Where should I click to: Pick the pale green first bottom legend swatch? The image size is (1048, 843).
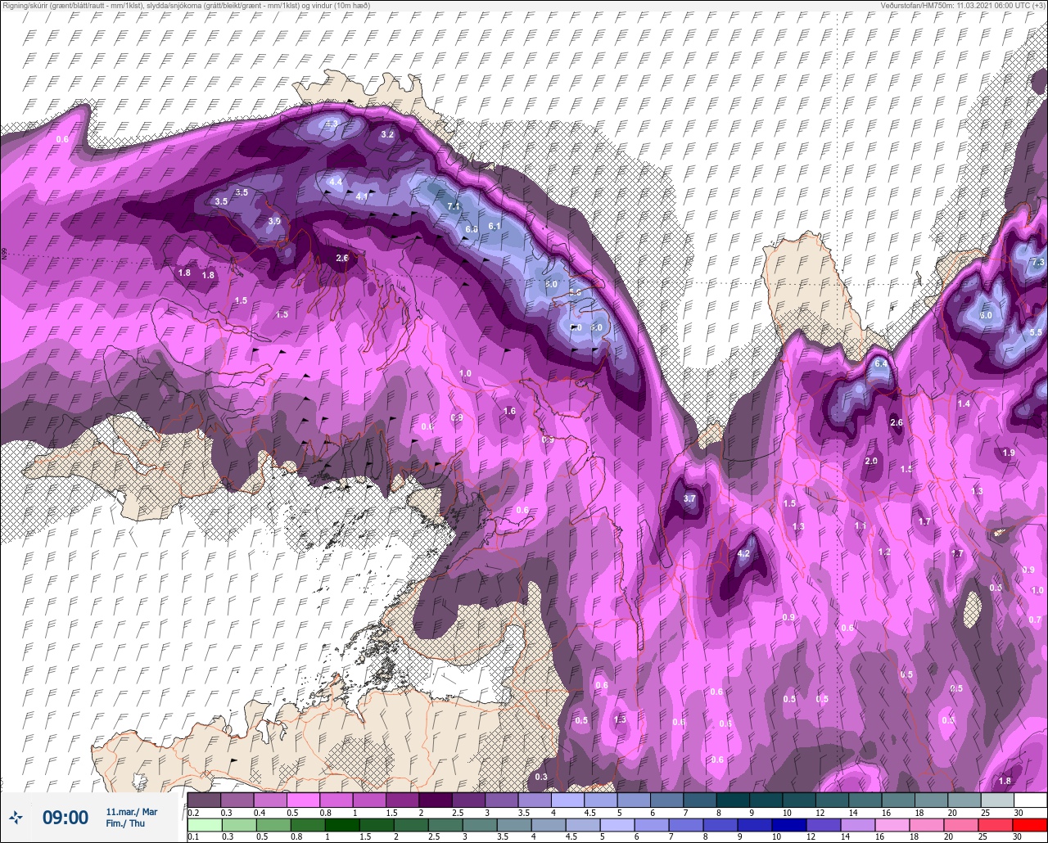[204, 825]
